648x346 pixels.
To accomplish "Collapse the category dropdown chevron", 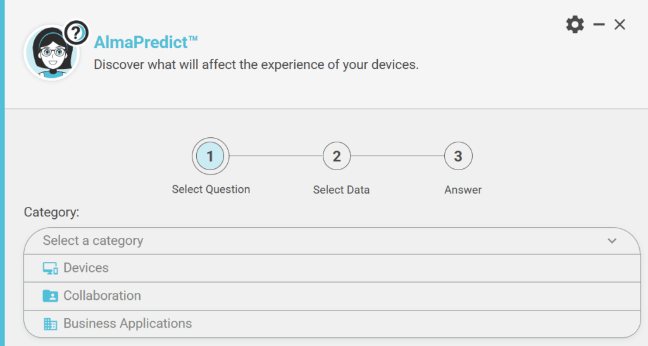I will [x=612, y=241].
